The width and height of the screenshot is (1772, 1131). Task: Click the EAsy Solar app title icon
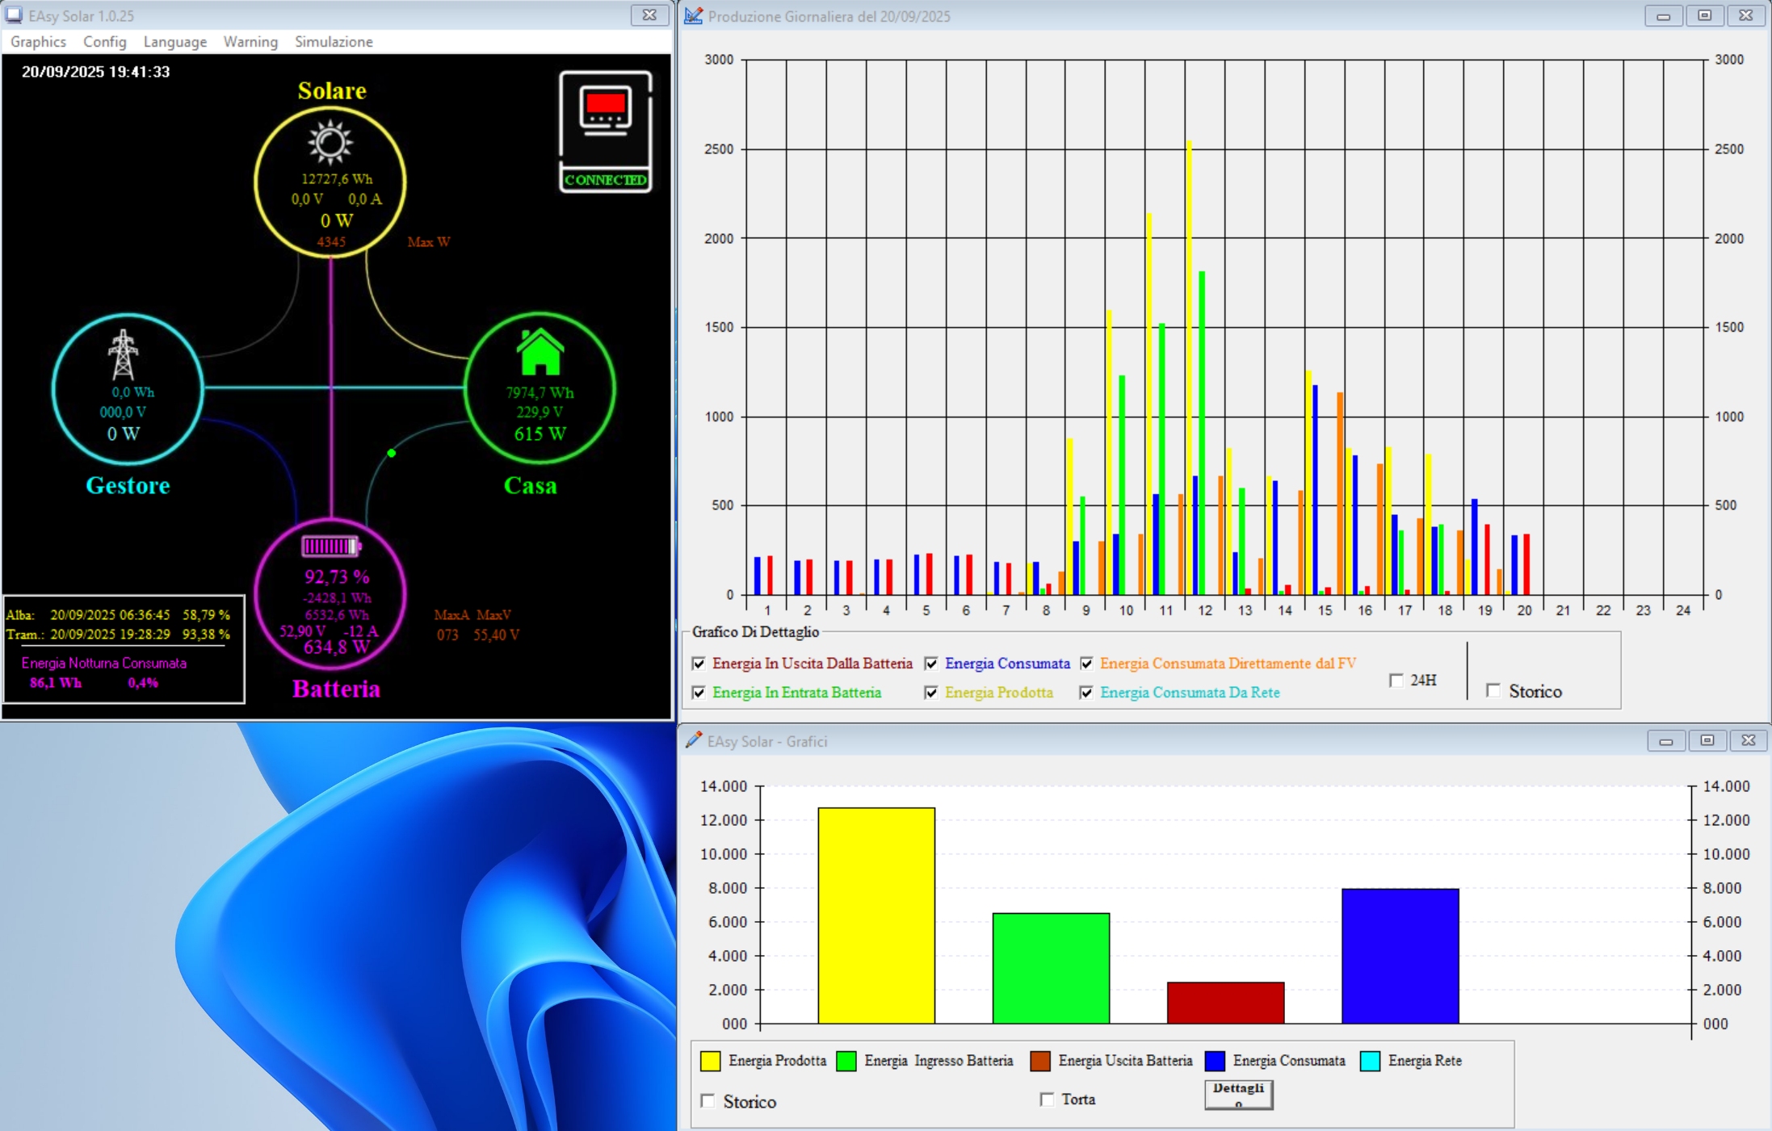pyautogui.click(x=14, y=15)
